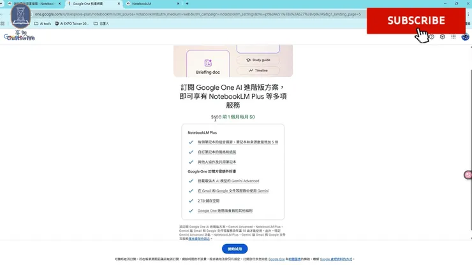Click the NotebookLM Plus heading

[x=202, y=132]
